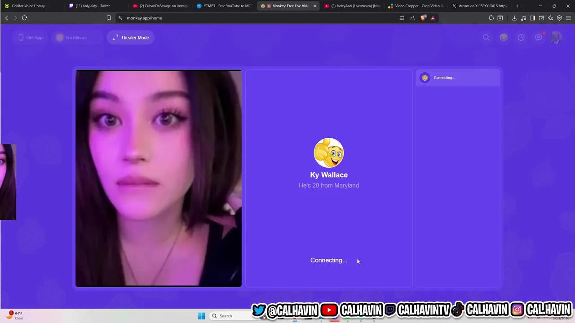Open the browser hamburger menu

(x=568, y=18)
